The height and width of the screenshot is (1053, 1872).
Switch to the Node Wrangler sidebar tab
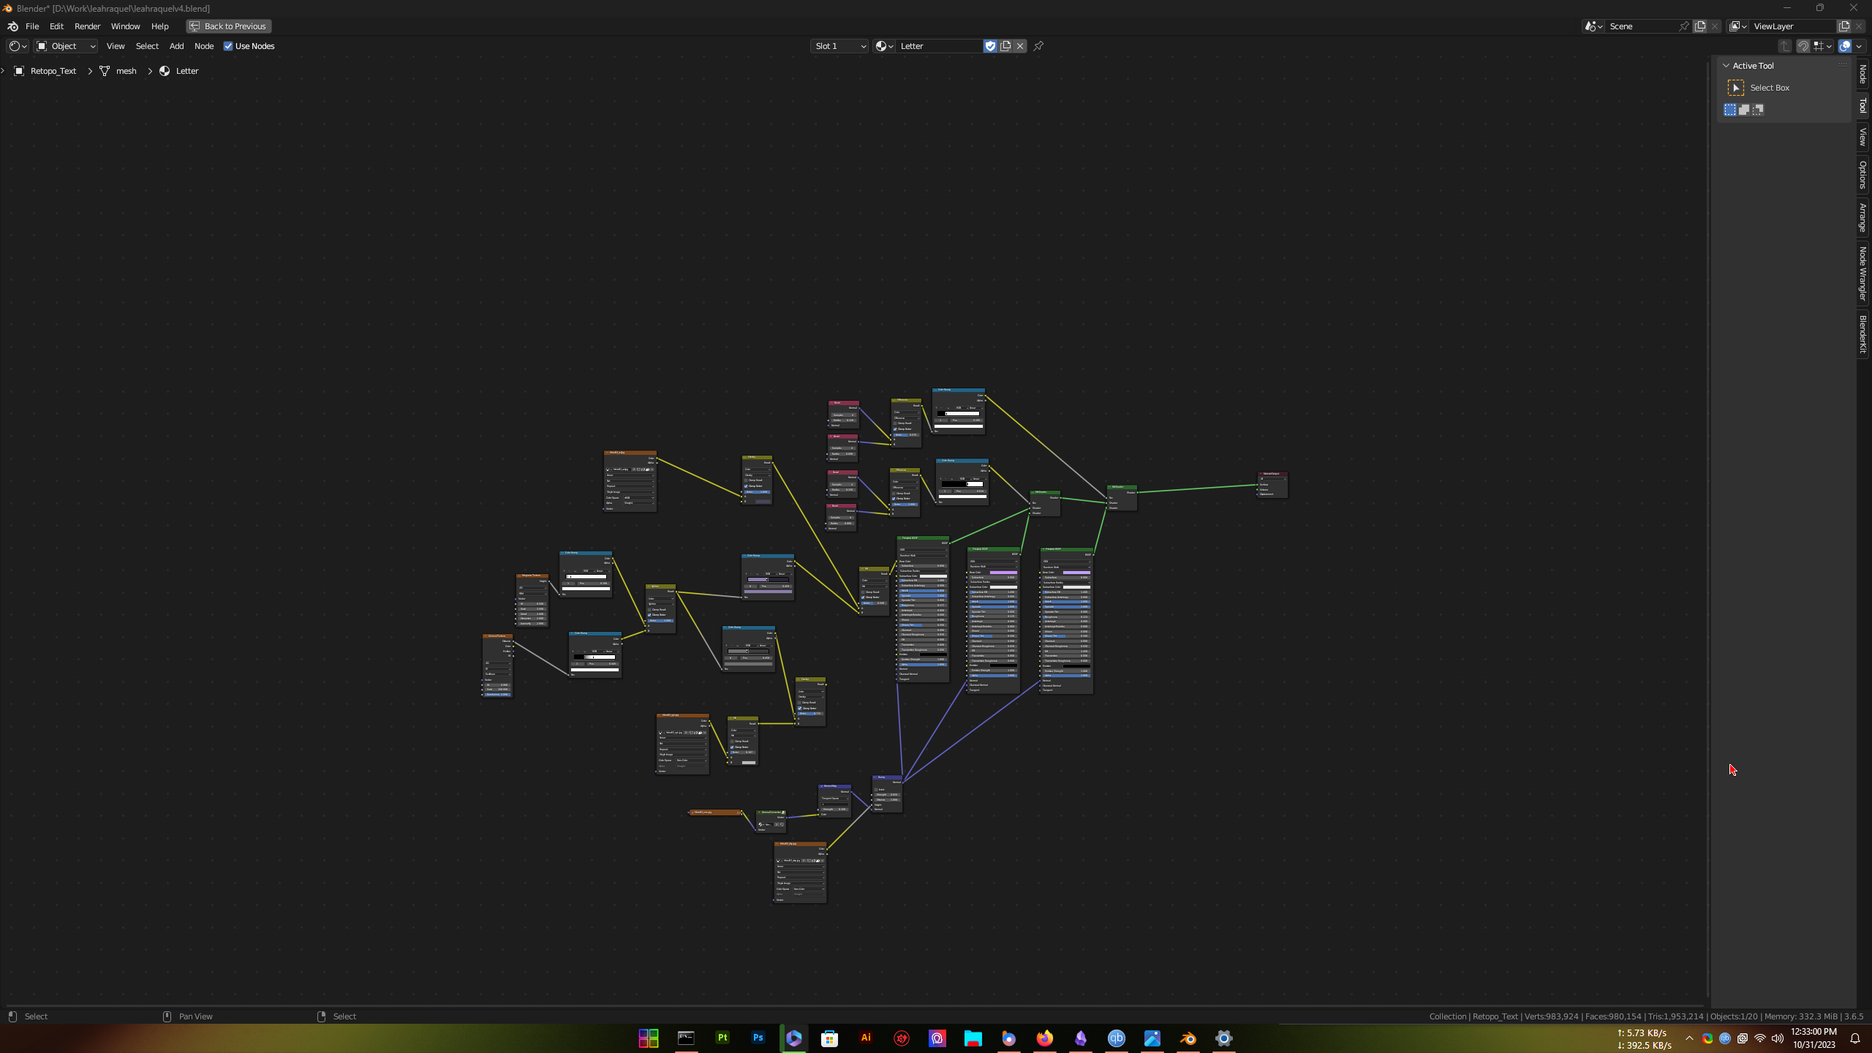click(x=1863, y=273)
